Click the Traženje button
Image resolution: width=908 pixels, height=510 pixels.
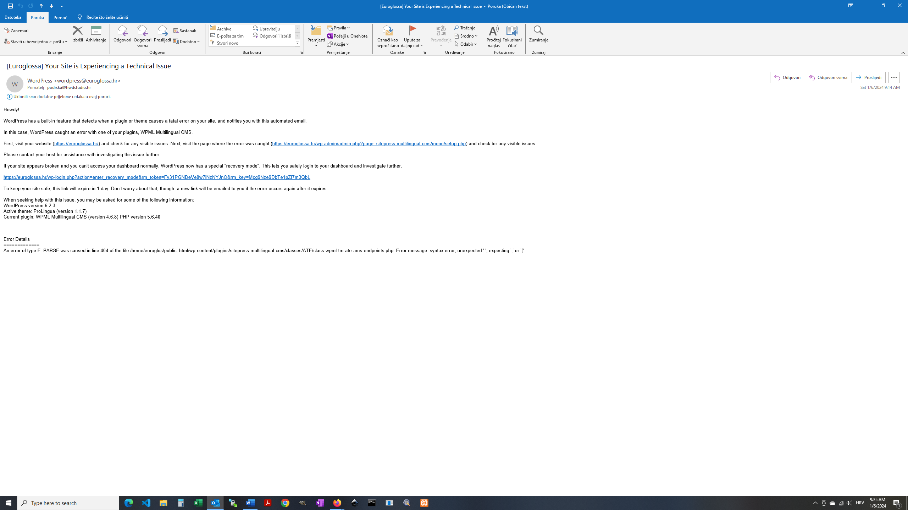[465, 28]
